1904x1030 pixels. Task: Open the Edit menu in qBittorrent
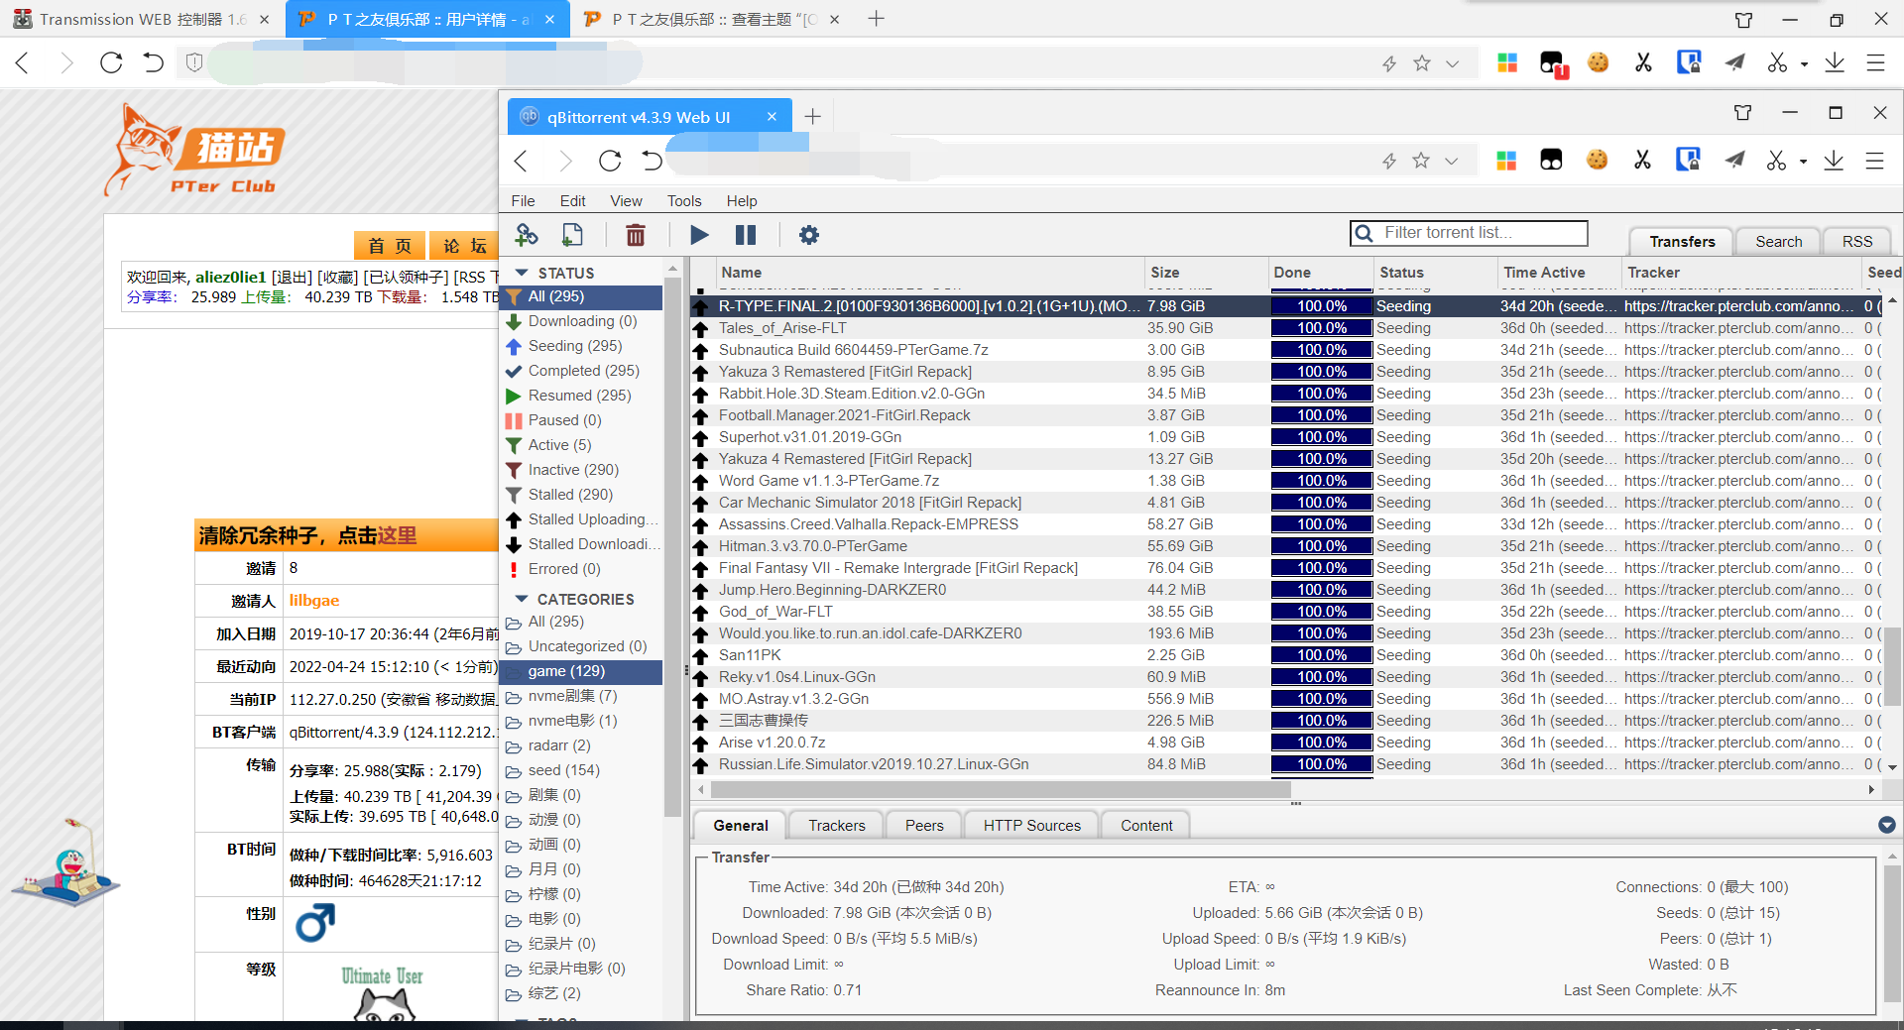[572, 200]
